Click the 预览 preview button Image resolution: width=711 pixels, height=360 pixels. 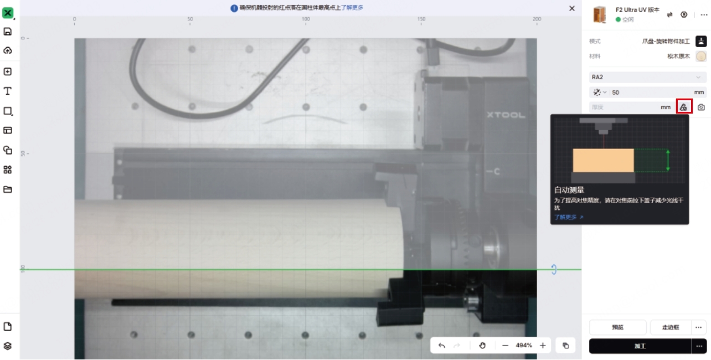tap(617, 327)
